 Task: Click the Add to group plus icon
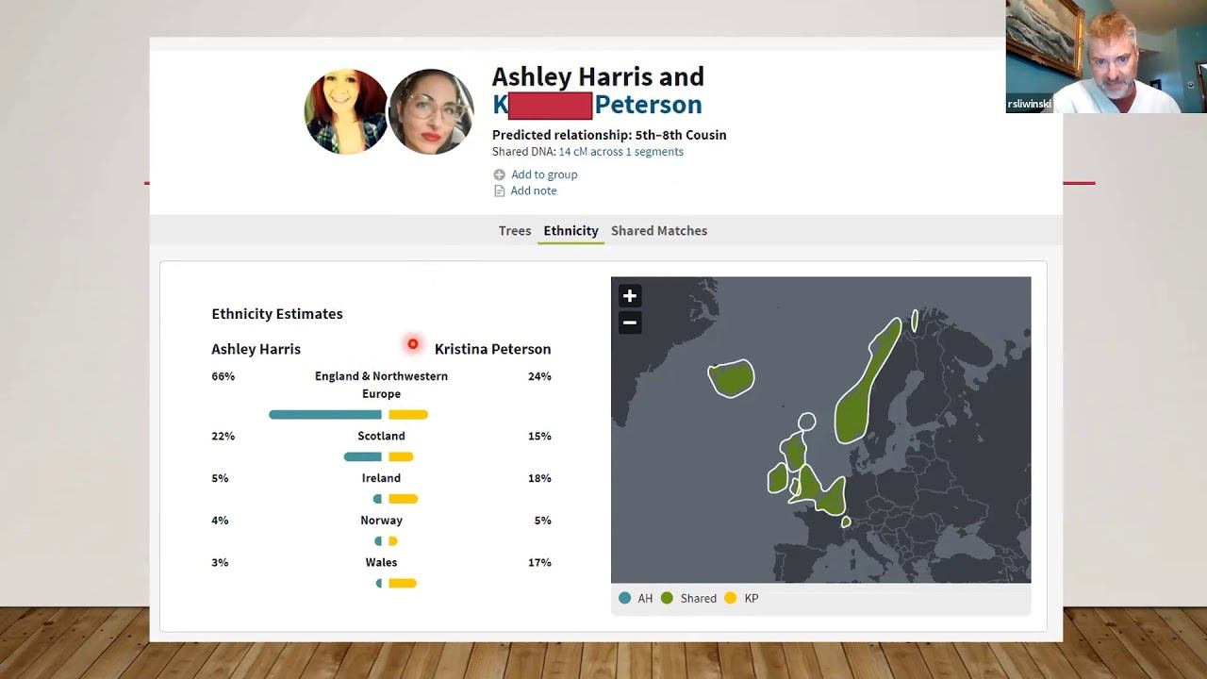499,174
